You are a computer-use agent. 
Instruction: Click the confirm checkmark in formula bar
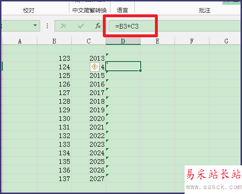[81, 26]
